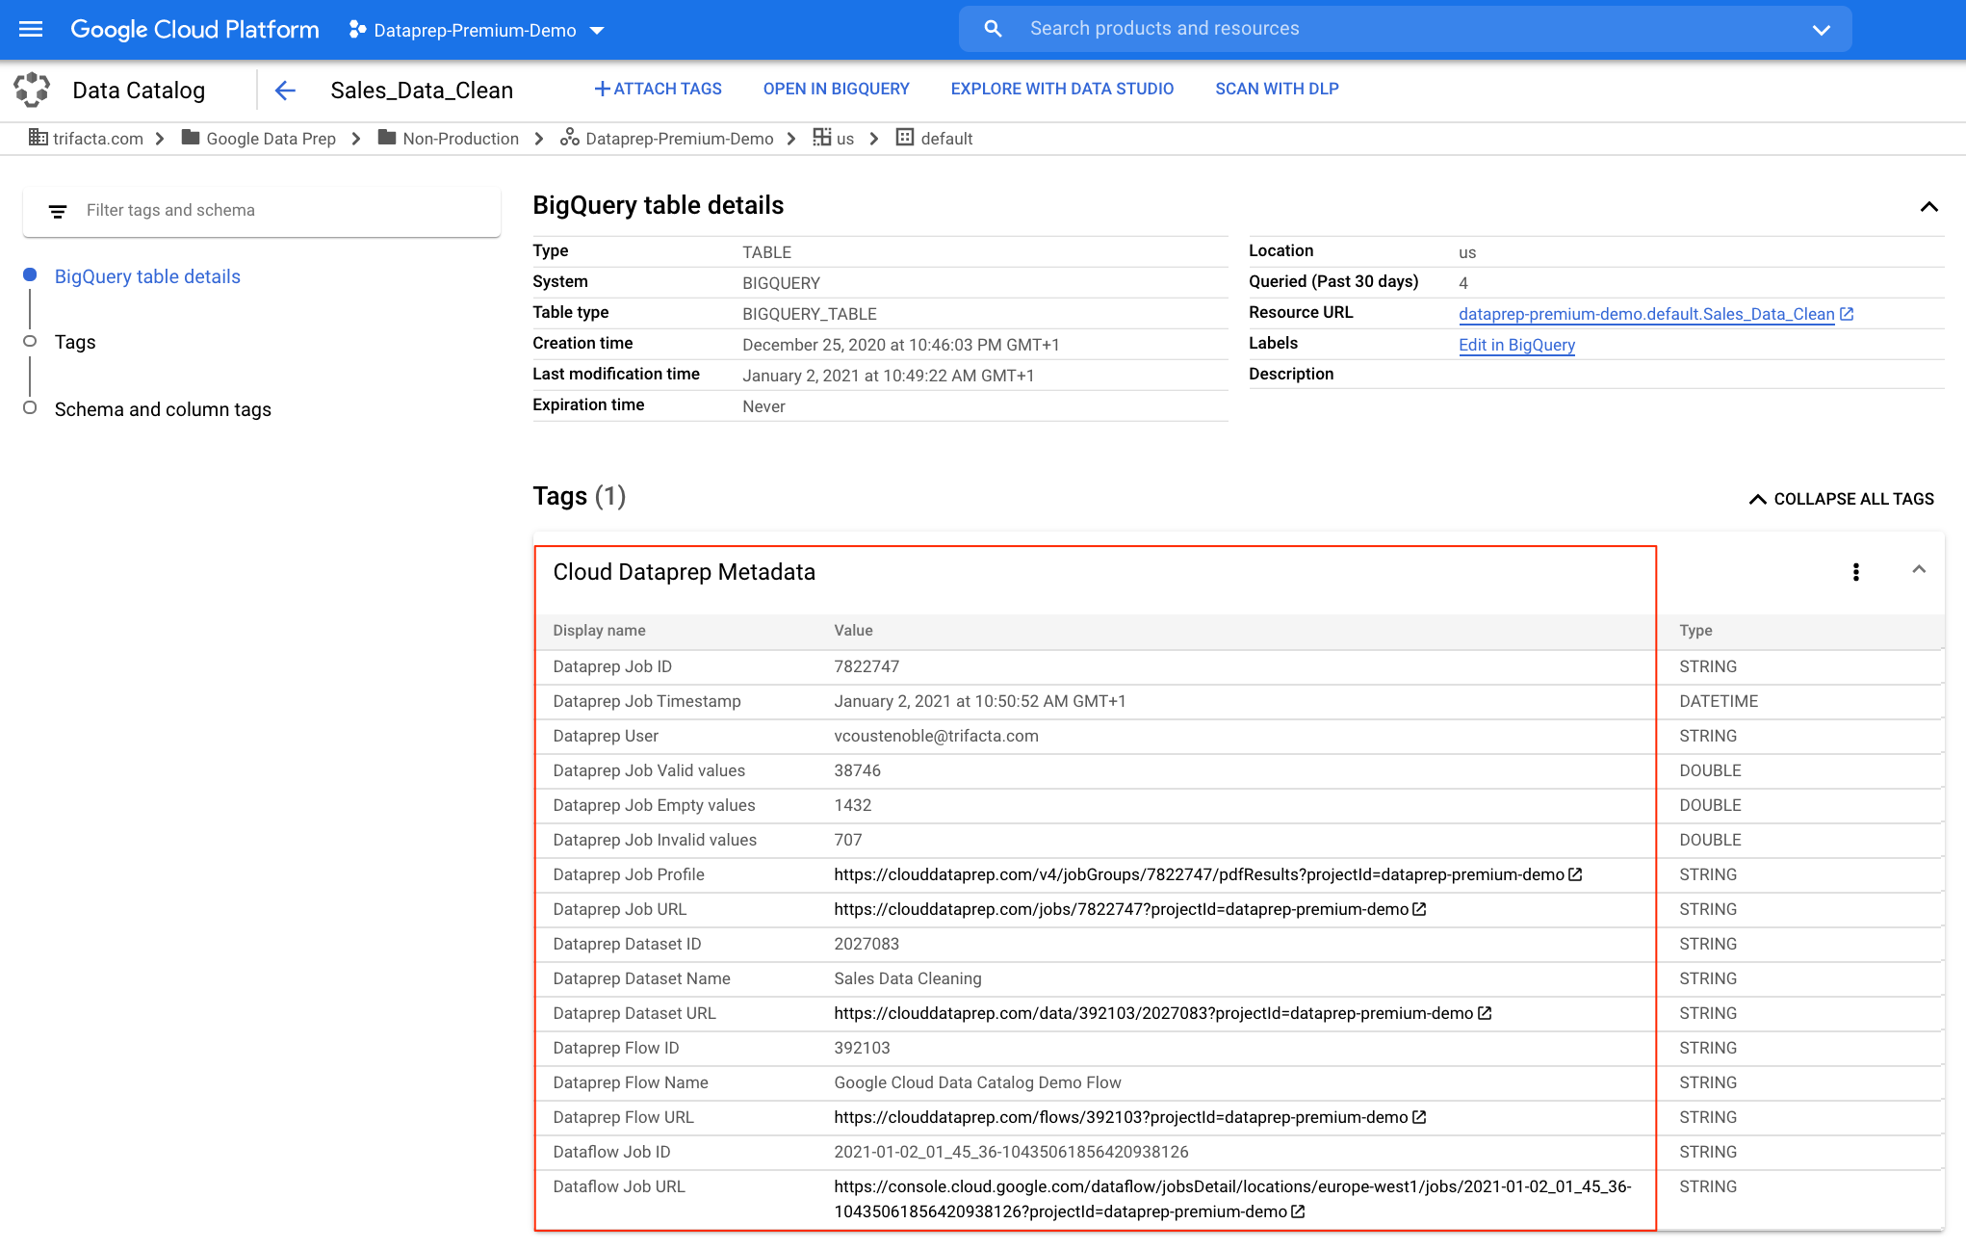Click the external link icon after Resource URL

click(x=1847, y=314)
